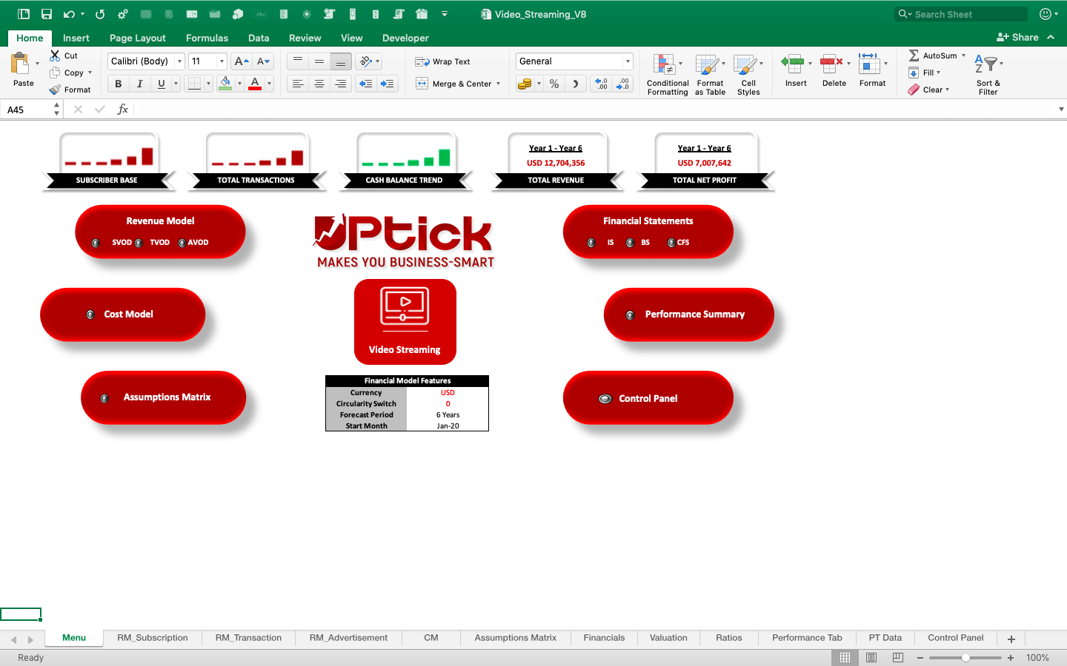Screen dimensions: 1067x666
Task: Center text horizontally
Action: pyautogui.click(x=319, y=84)
